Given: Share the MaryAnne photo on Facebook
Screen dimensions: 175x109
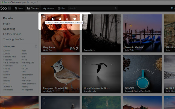Looking at the screenshot, I should click(53, 19).
